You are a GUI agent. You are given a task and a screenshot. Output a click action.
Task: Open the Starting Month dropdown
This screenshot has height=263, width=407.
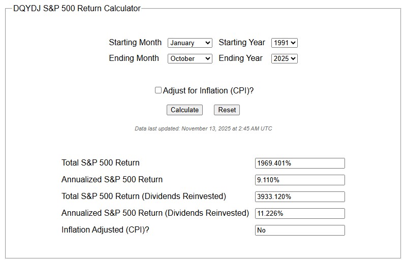tap(190, 43)
